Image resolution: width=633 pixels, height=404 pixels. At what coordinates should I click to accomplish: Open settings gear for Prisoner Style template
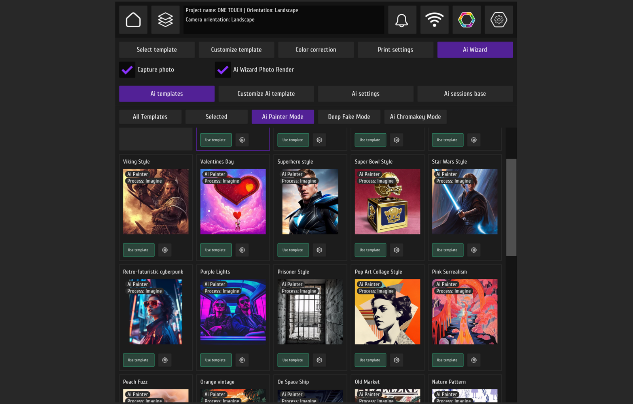pos(319,360)
